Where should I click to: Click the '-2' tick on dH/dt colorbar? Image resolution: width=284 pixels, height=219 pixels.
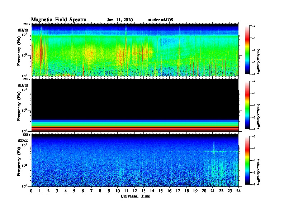[x=254, y=26]
